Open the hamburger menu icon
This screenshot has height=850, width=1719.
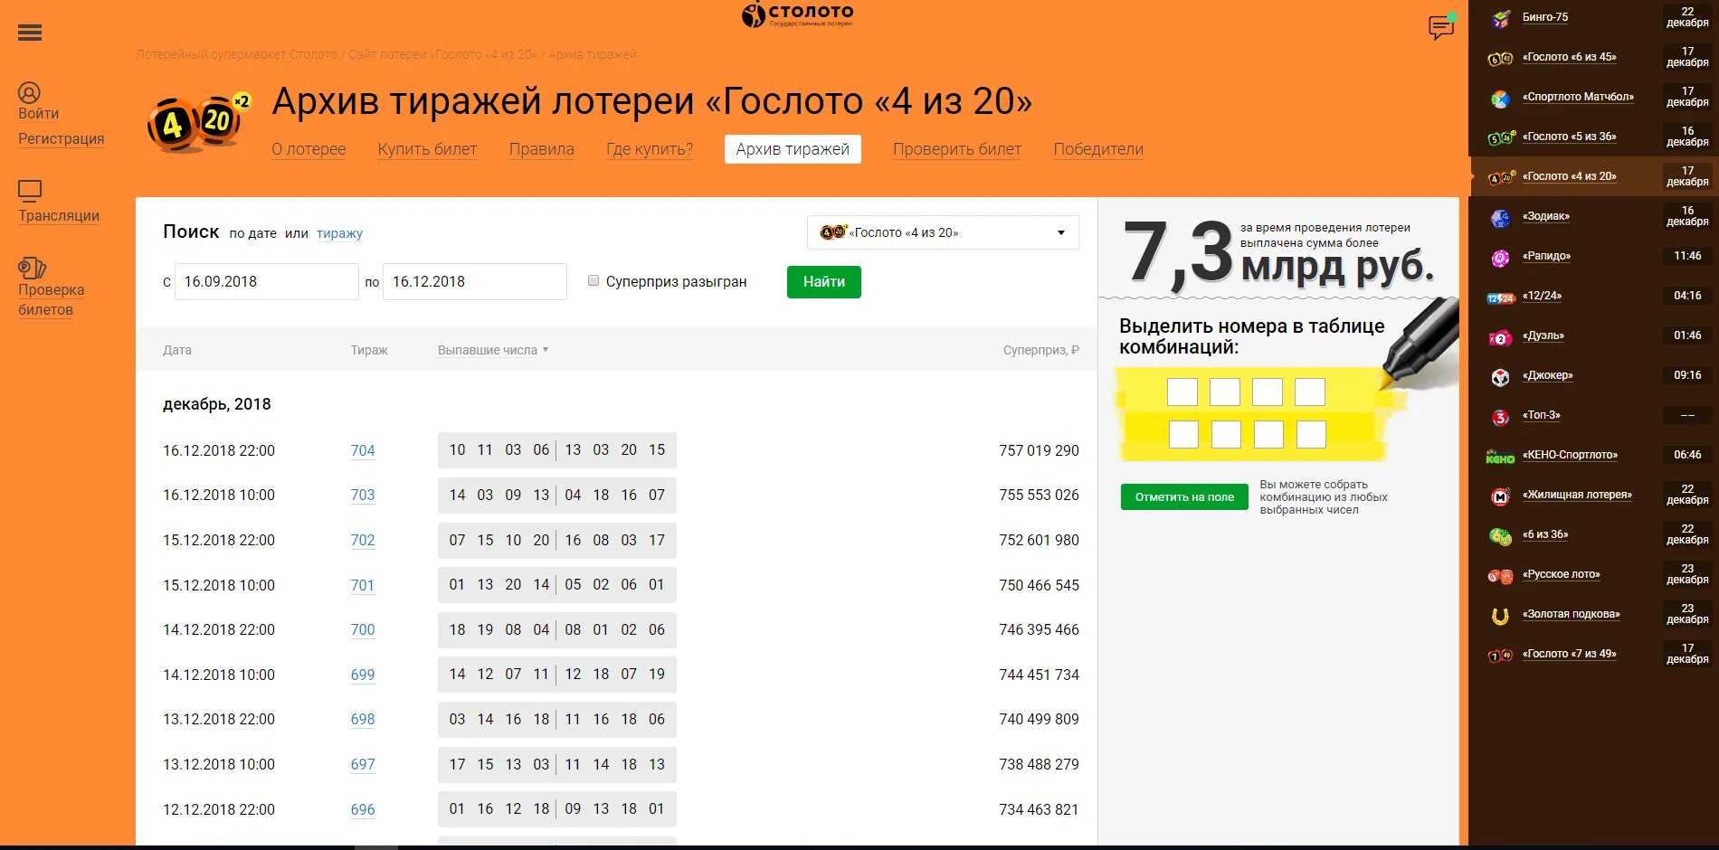point(30,33)
